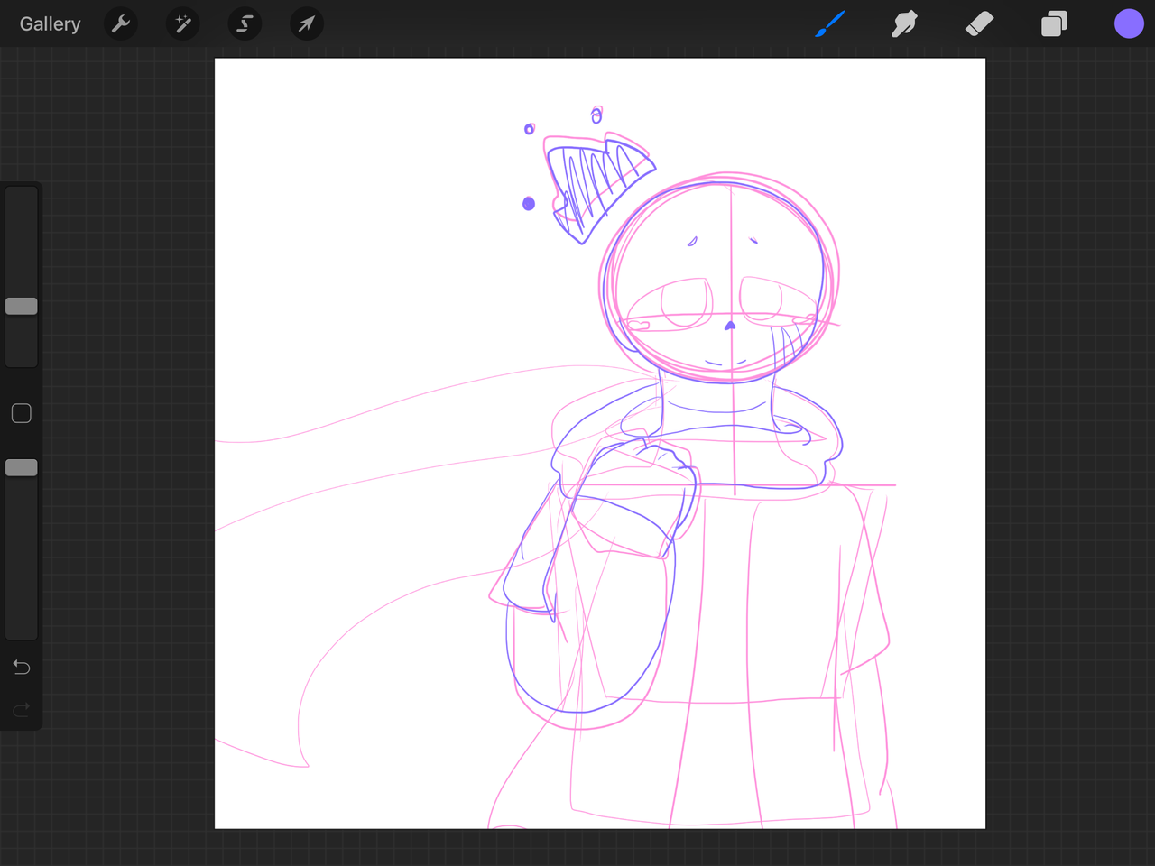1155x866 pixels.
Task: Redo the last undone stroke
Action: tap(22, 710)
